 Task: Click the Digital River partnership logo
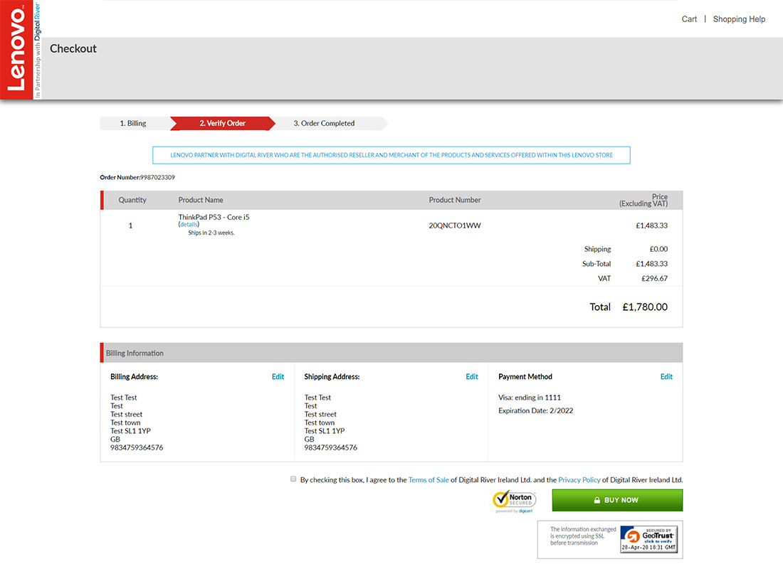38,49
